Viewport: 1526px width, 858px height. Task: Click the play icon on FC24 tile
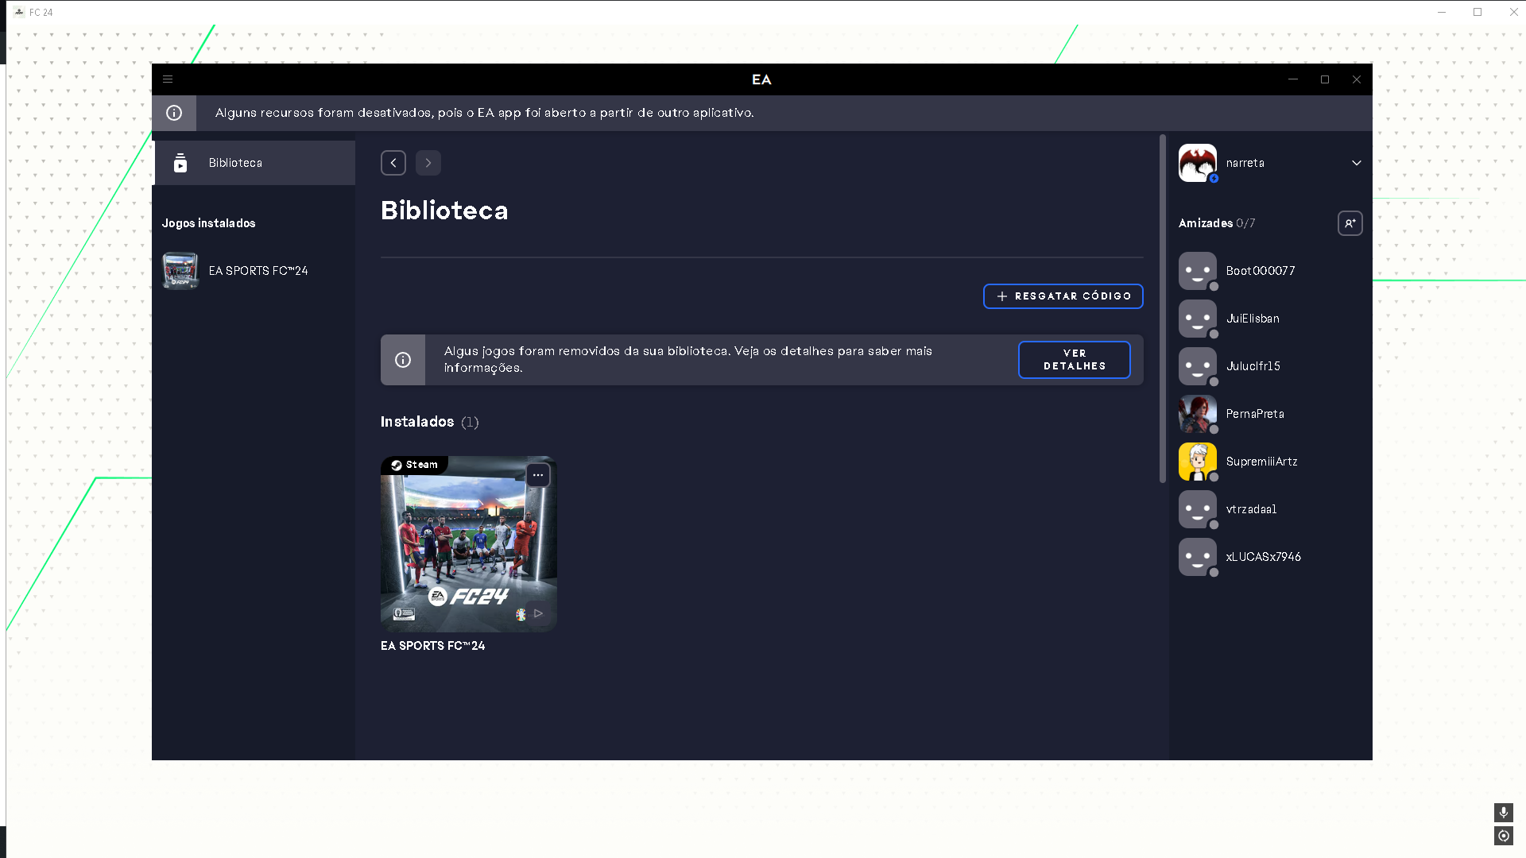click(538, 613)
